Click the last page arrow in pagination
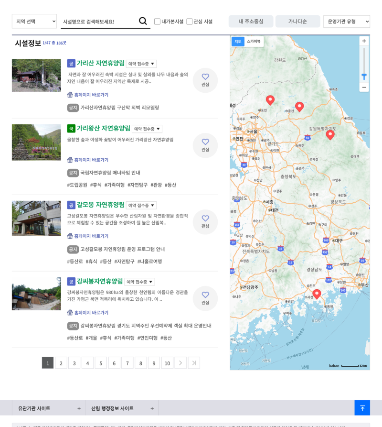The image size is (382, 427). click(194, 363)
